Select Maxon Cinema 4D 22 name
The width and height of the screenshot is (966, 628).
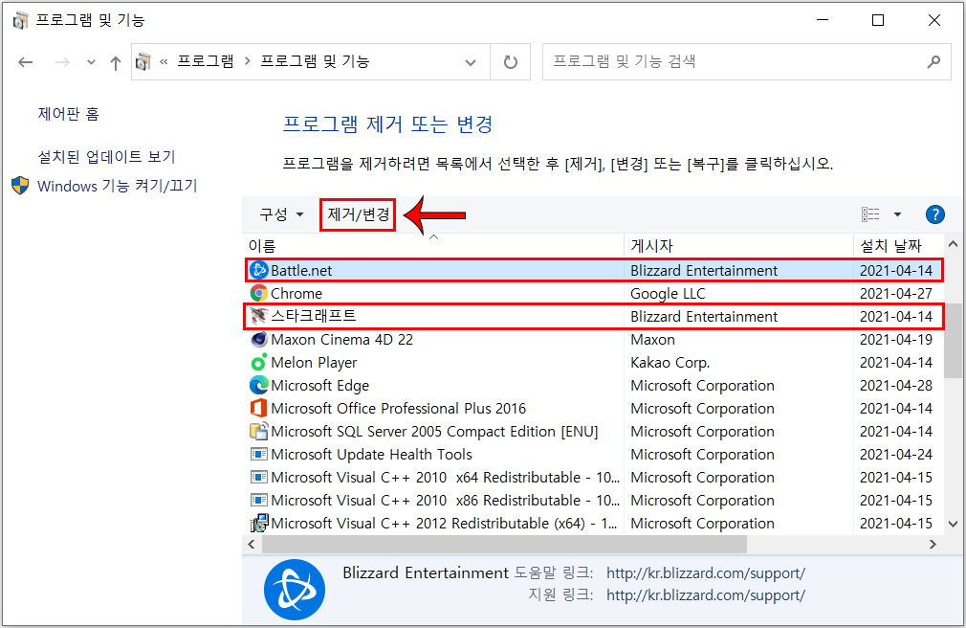341,339
